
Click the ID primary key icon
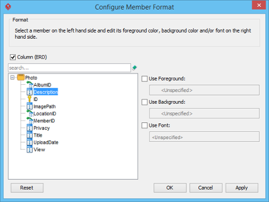coord(29,99)
